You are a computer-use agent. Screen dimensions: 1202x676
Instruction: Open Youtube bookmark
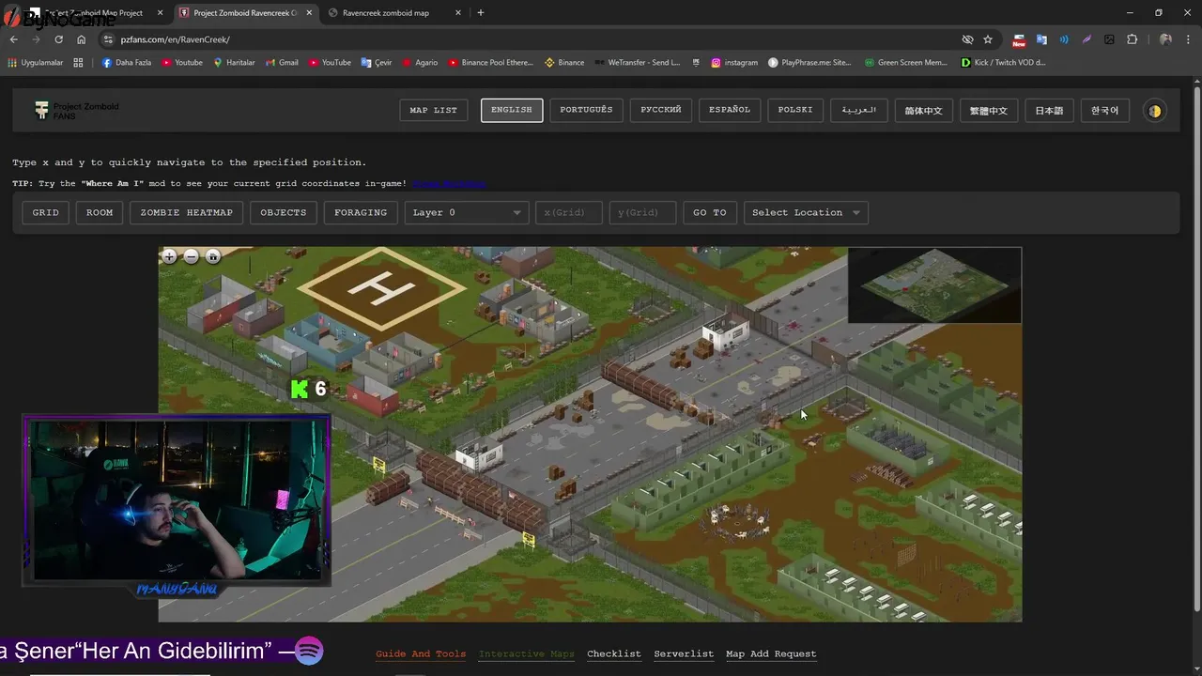(182, 63)
